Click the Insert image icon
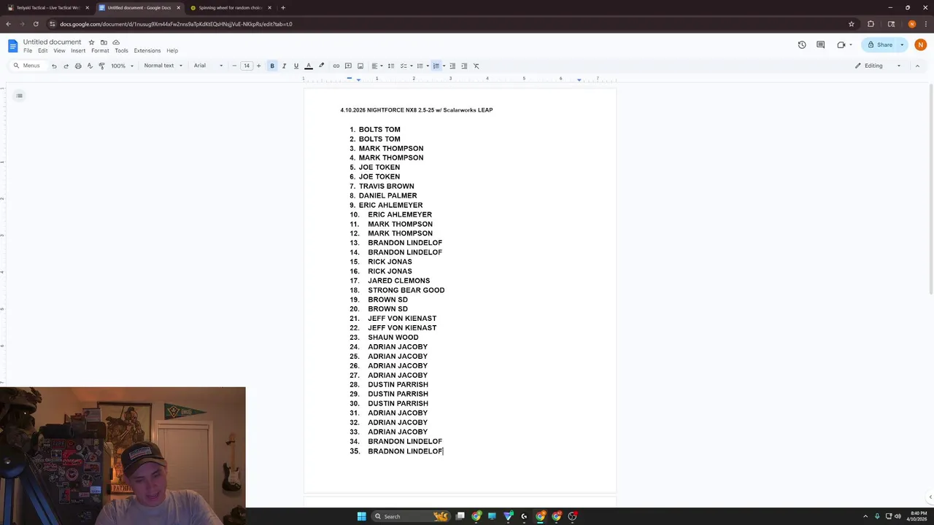The width and height of the screenshot is (934, 525). click(360, 66)
